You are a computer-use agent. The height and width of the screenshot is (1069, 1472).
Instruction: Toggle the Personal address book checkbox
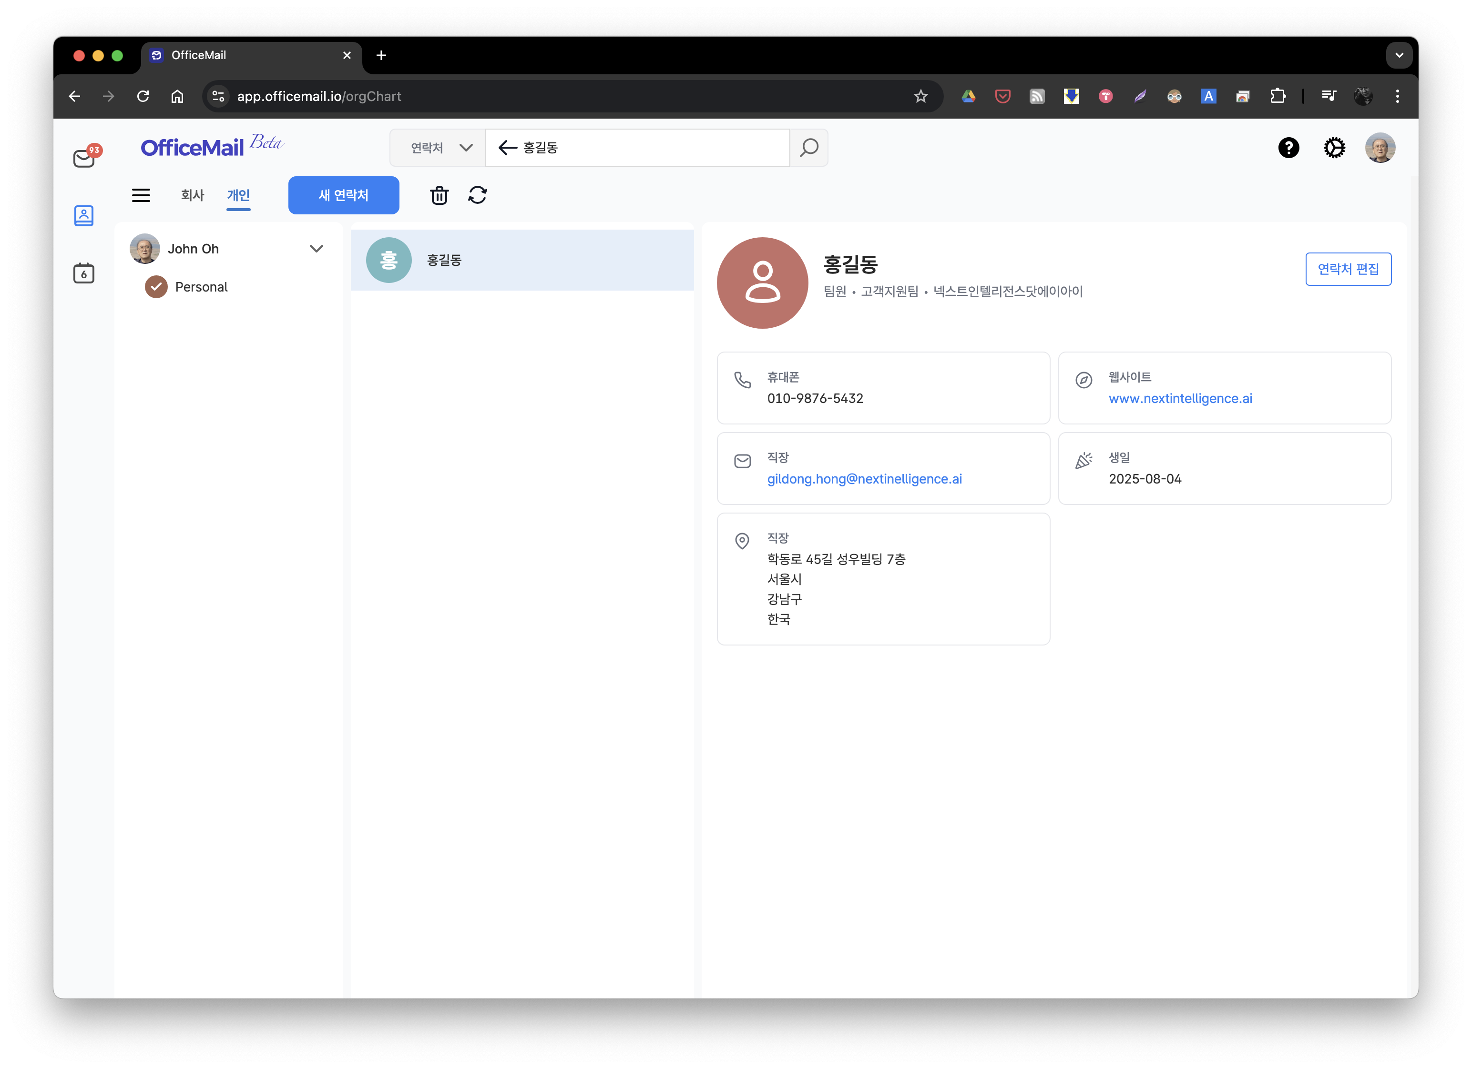click(x=156, y=287)
